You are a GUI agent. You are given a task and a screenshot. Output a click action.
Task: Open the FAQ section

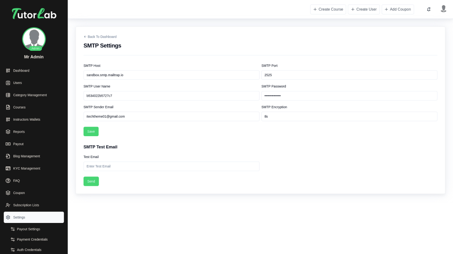(x=16, y=181)
